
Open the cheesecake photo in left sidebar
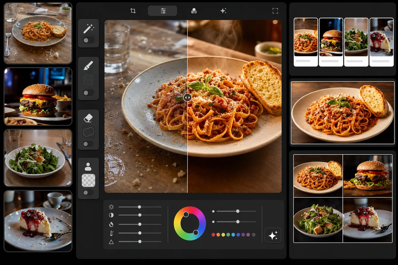click(x=38, y=221)
